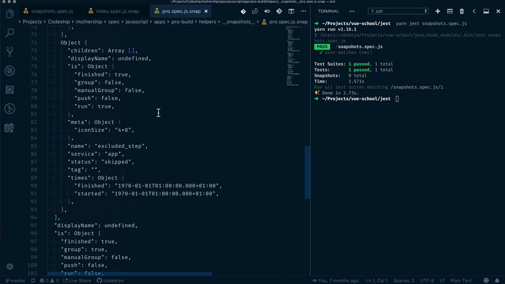Split the terminal pane
Image resolution: width=505 pixels, height=284 pixels.
pyautogui.click(x=449, y=11)
